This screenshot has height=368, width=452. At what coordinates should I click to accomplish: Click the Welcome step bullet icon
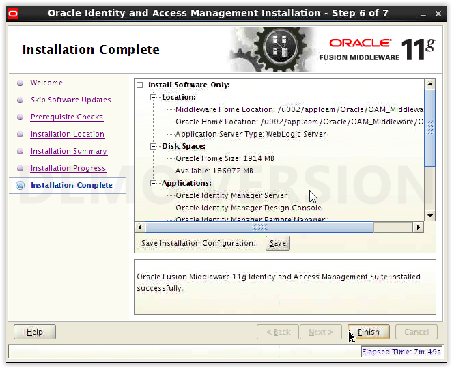pos(20,83)
